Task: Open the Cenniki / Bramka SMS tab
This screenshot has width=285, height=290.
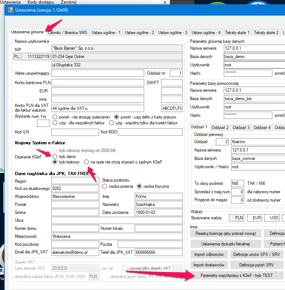Action: 68,33
